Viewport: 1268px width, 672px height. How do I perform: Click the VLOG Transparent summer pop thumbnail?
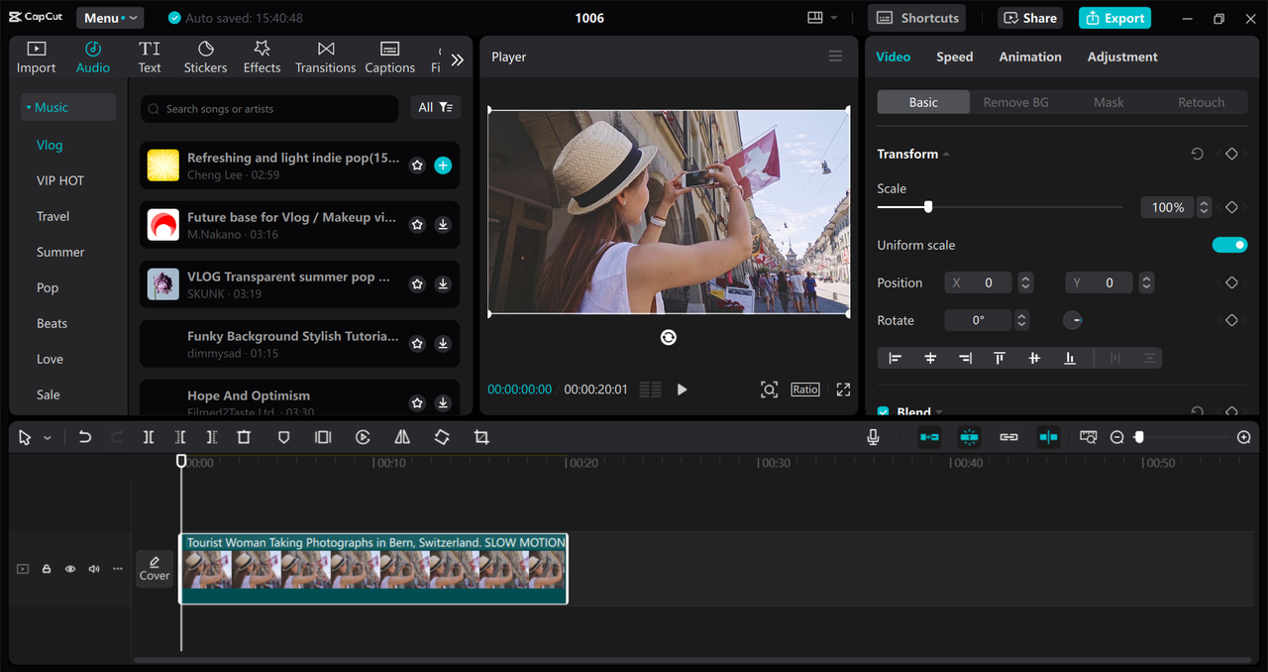click(x=163, y=284)
